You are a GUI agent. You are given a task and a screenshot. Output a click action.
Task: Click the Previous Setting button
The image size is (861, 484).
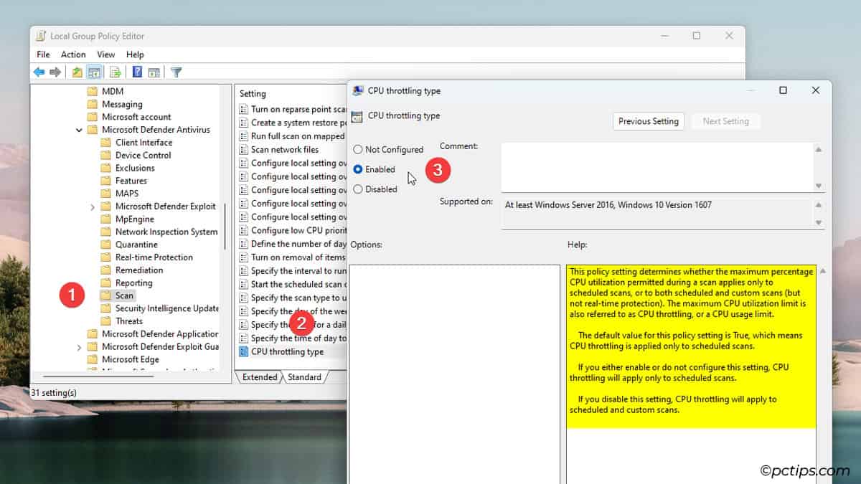tap(648, 121)
